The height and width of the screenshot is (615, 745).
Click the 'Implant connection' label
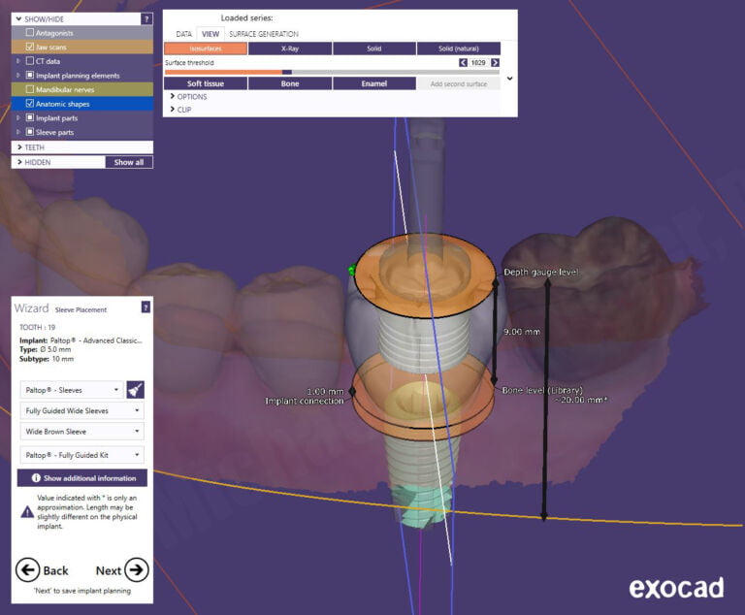305,402
